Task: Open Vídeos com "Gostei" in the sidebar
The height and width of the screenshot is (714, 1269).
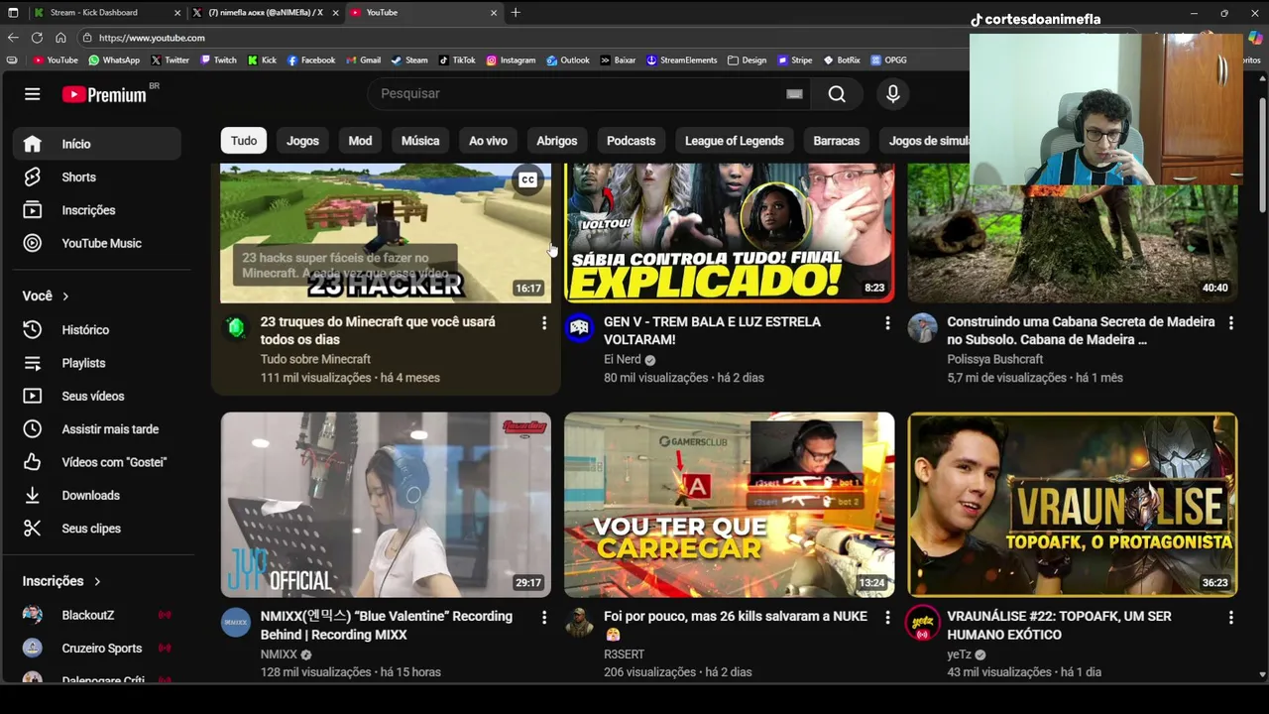Action: (97, 462)
